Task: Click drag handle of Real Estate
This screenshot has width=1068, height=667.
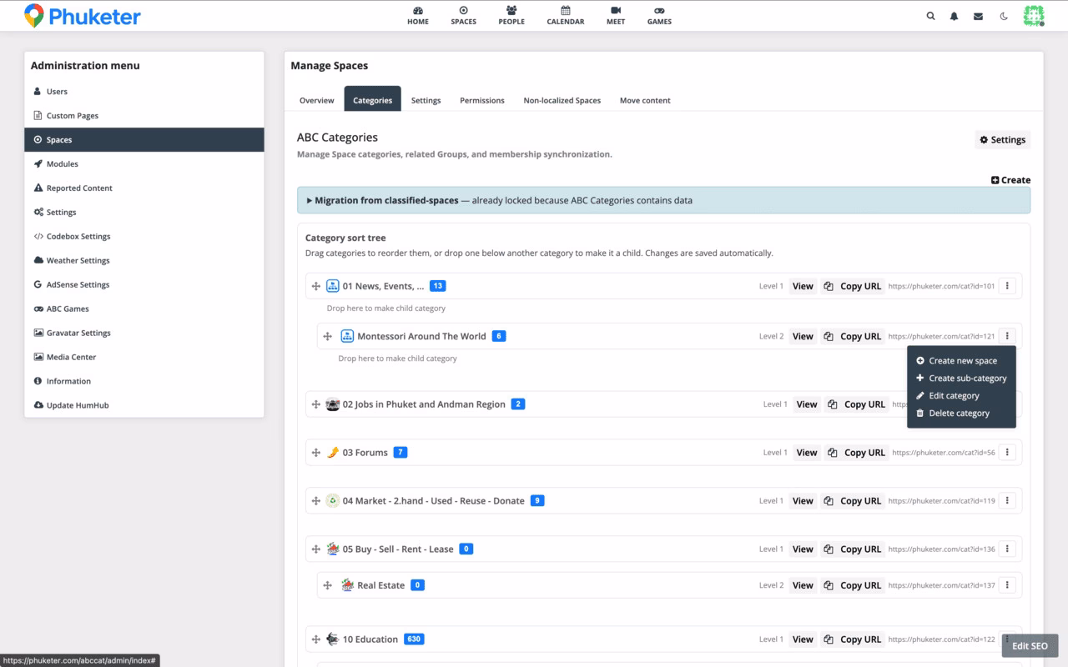Action: [328, 585]
